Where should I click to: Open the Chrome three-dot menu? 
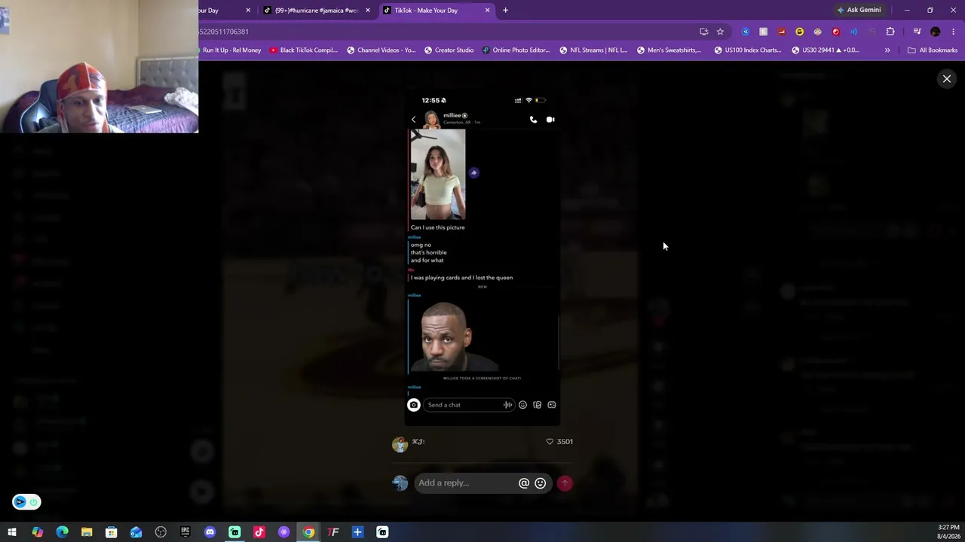(x=954, y=32)
